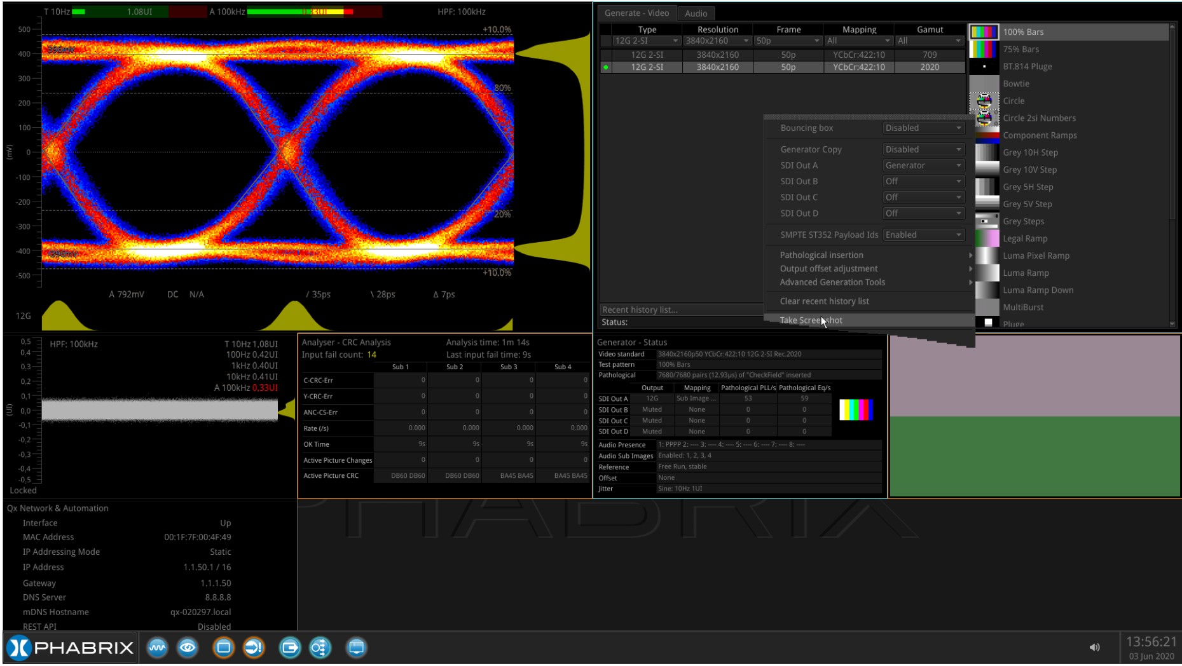Open the PHABRIX logo main menu
Image resolution: width=1182 pixels, height=666 pixels.
(71, 648)
